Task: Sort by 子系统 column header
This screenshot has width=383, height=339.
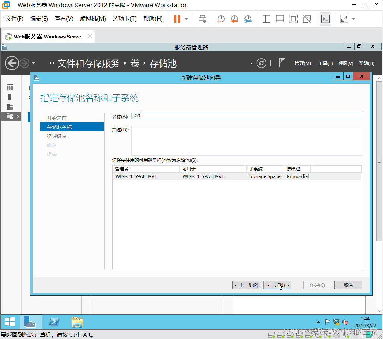Action: [x=265, y=169]
